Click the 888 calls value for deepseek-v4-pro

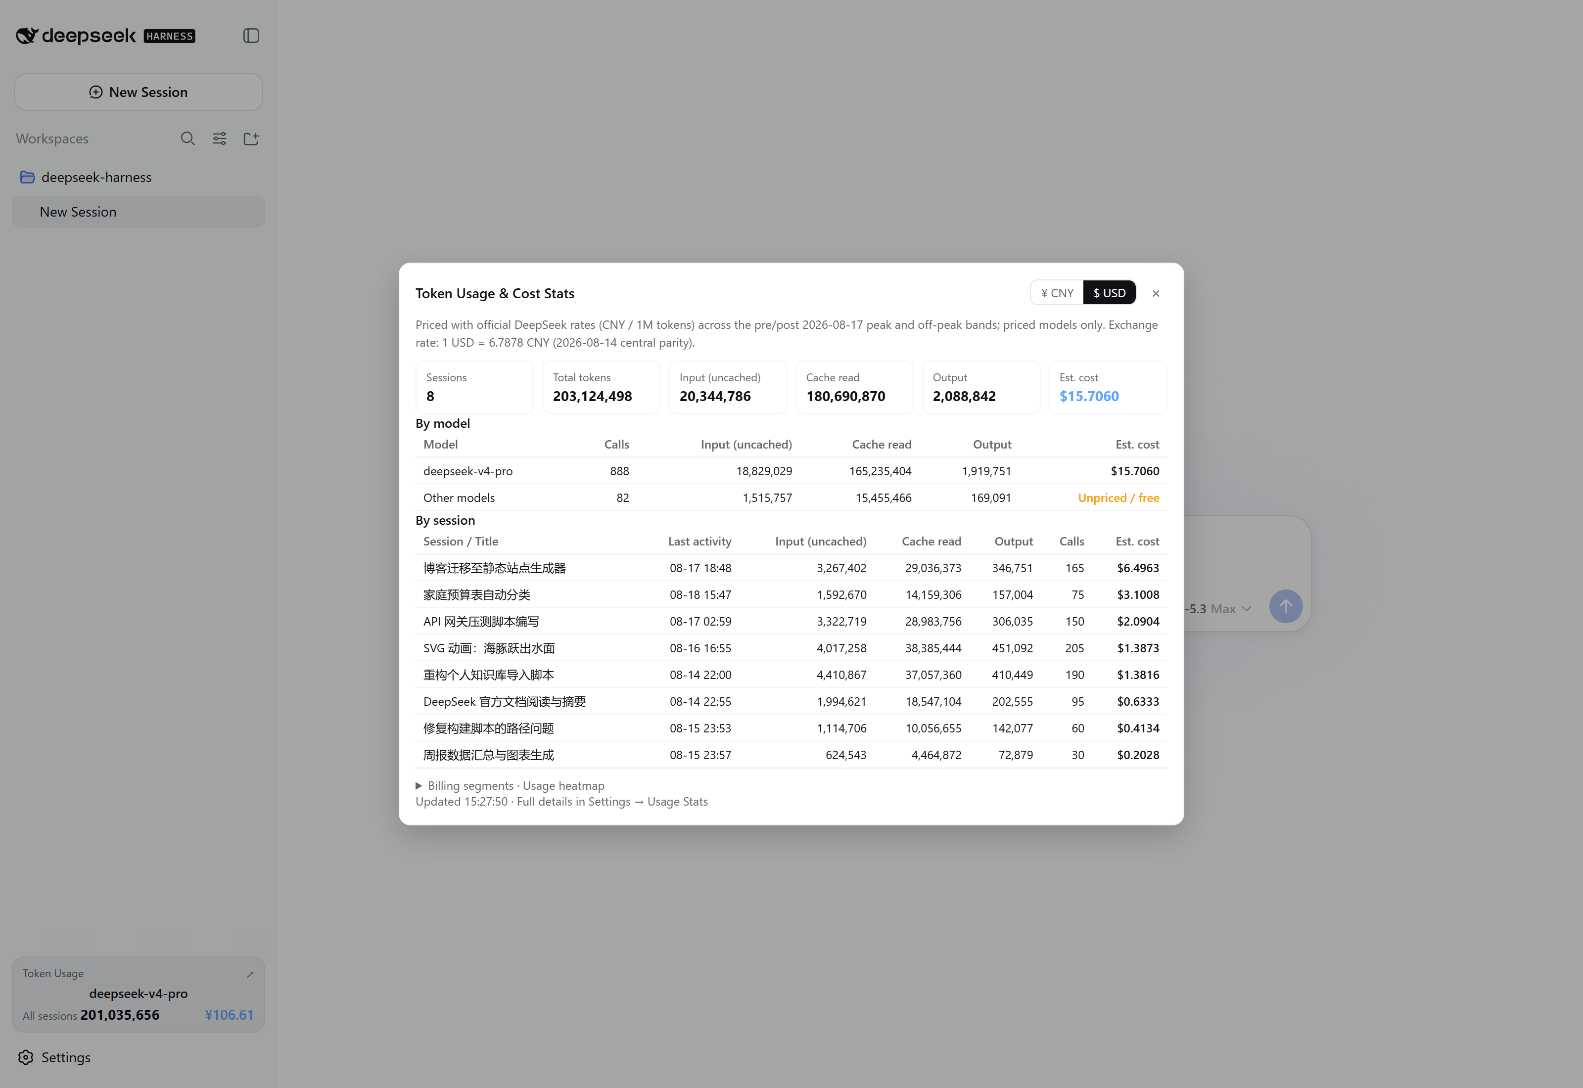pyautogui.click(x=619, y=471)
